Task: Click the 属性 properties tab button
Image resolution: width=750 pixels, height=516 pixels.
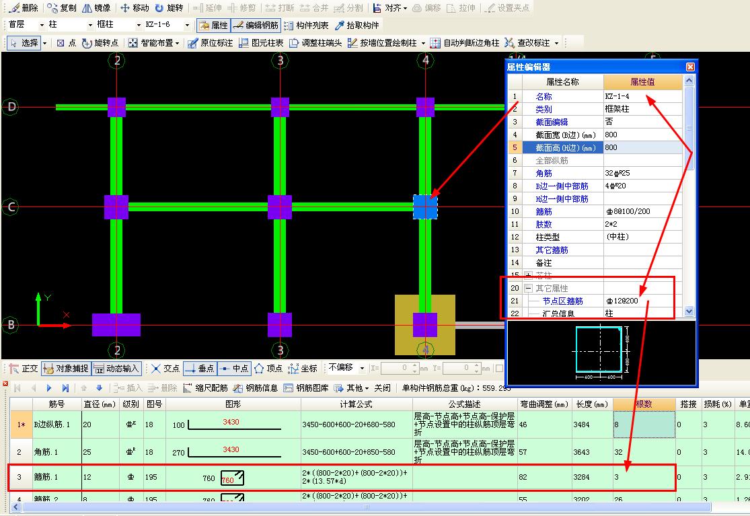Action: coord(214,26)
